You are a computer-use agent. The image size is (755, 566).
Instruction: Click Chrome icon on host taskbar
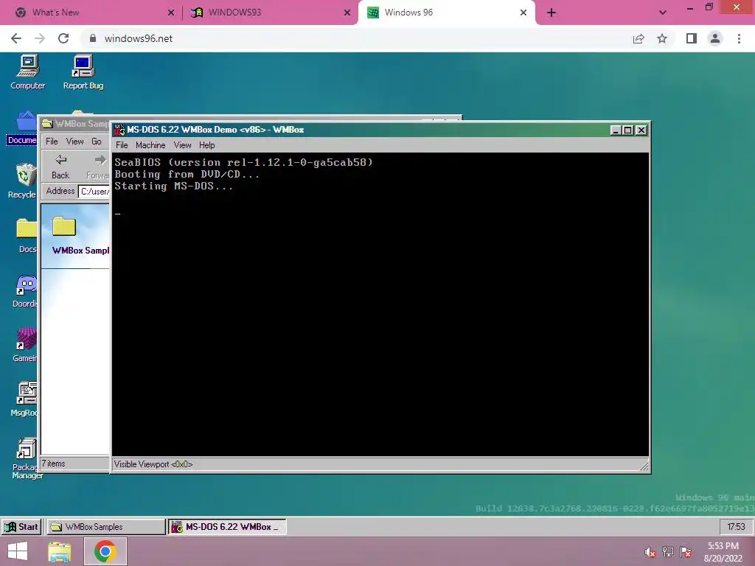[105, 551]
